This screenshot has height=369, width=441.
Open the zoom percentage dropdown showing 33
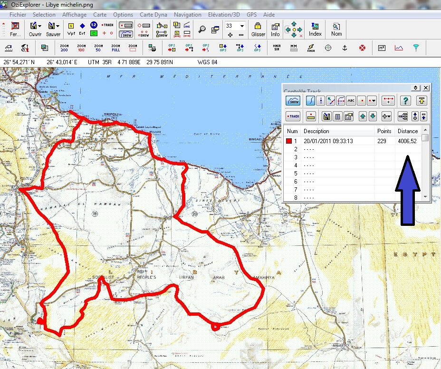[242, 26]
